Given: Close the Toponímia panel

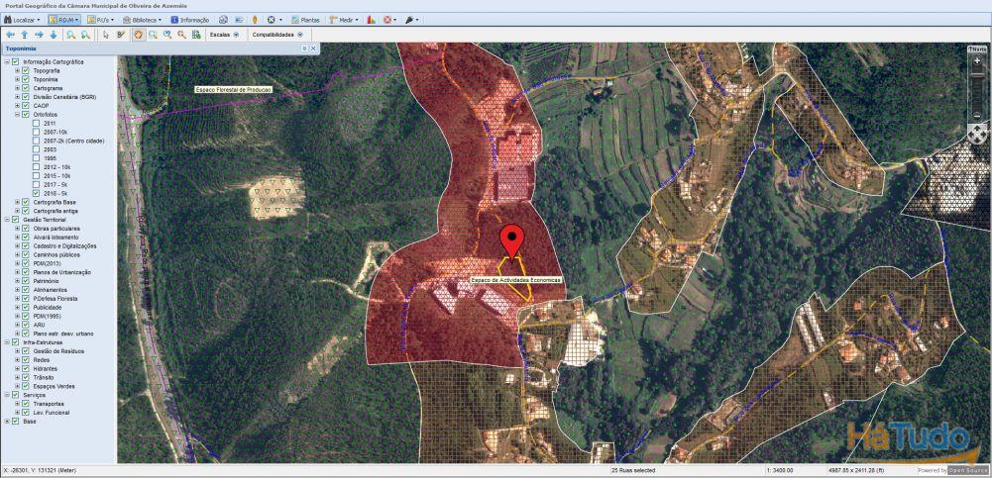Looking at the screenshot, I should [x=313, y=48].
